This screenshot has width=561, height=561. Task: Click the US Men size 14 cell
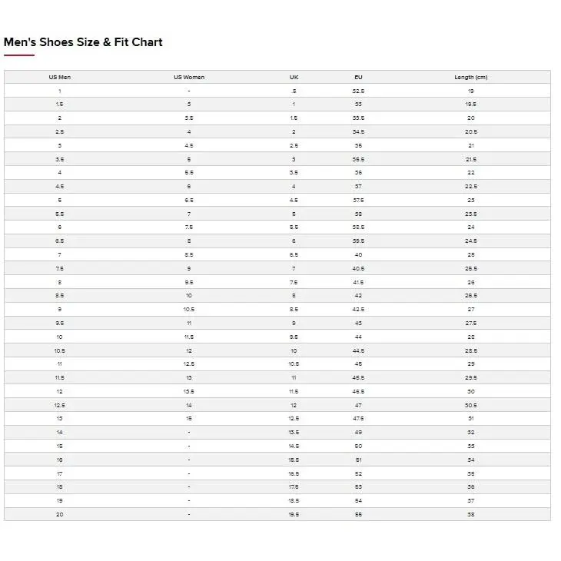pyautogui.click(x=59, y=433)
